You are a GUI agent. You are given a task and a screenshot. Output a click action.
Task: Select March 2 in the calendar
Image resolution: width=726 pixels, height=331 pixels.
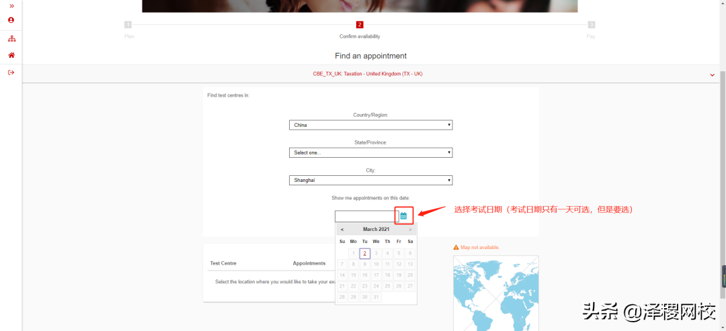tap(365, 253)
